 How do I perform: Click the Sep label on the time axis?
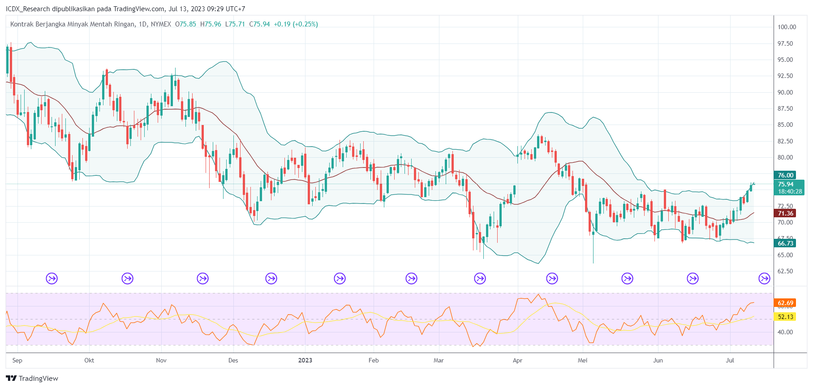click(x=17, y=360)
